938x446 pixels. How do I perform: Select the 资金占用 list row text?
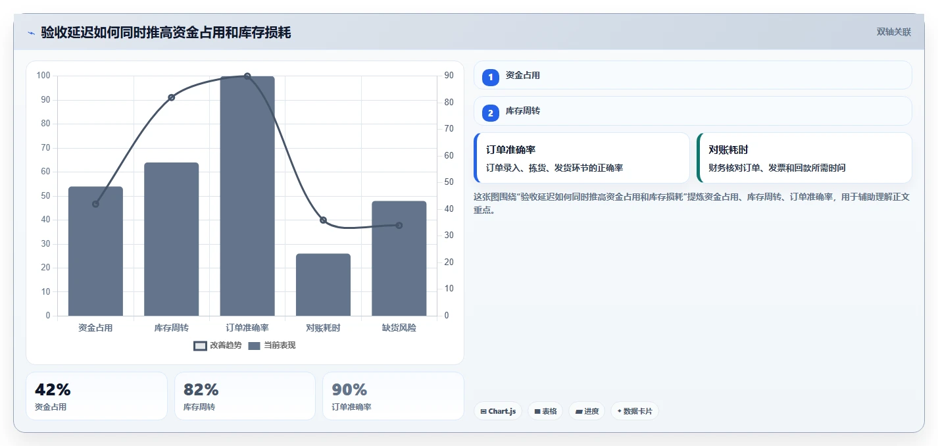pyautogui.click(x=523, y=76)
